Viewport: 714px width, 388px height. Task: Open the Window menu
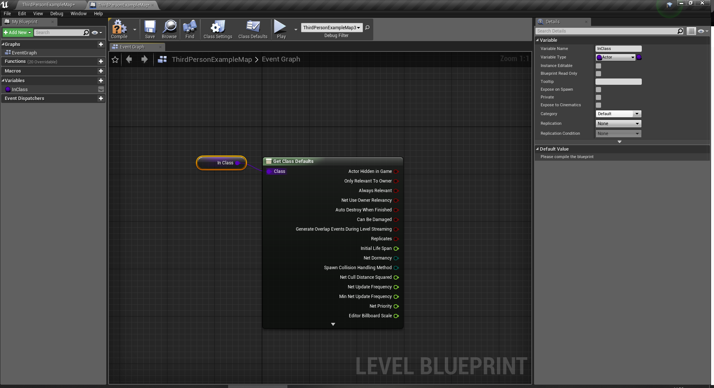[79, 14]
